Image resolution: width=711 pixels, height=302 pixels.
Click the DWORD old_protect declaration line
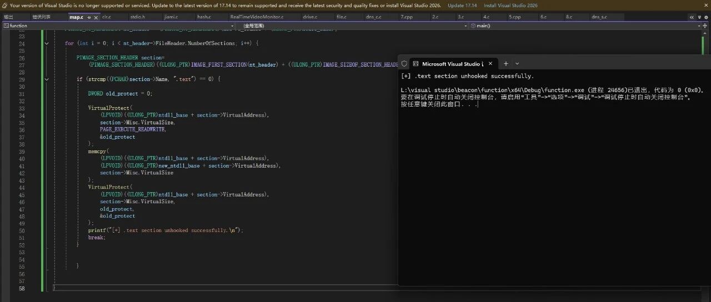(120, 94)
